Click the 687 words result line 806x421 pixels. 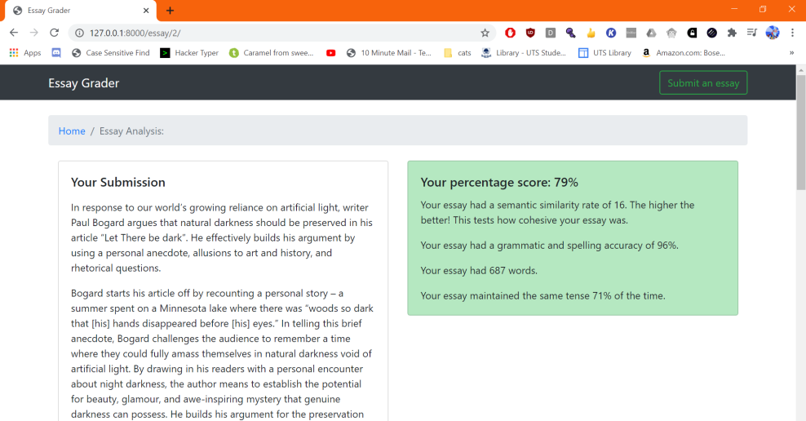[x=479, y=270]
